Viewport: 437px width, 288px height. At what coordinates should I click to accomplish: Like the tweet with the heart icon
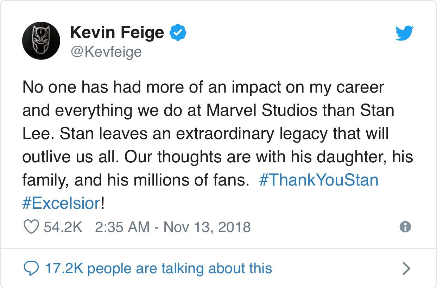tap(31, 227)
